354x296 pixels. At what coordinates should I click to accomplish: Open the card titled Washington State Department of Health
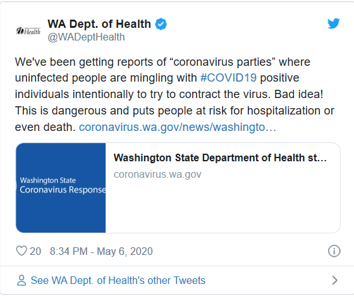tap(220, 157)
